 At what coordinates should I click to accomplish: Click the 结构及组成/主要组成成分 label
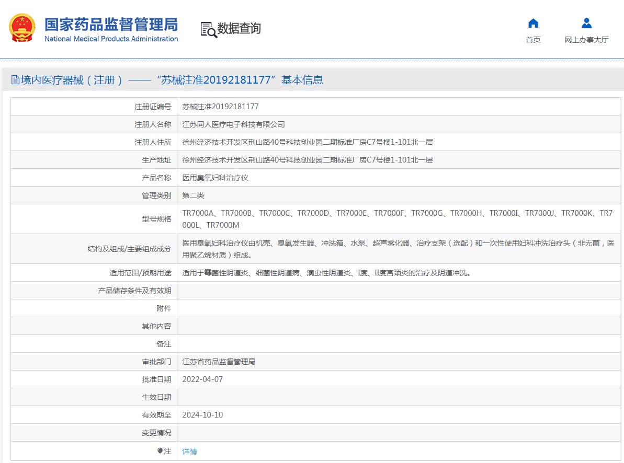click(129, 249)
